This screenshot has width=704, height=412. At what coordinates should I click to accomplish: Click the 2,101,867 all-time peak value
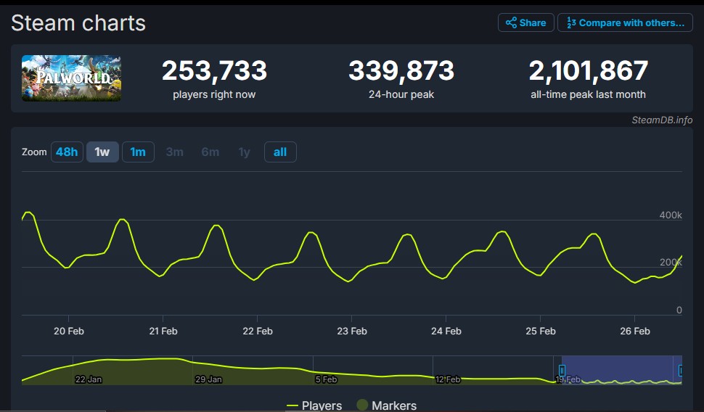pos(588,70)
